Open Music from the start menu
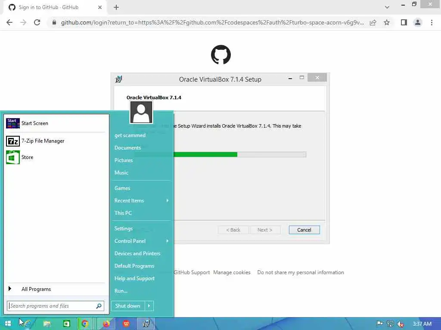Screen dimensions: 441x330 pos(121,173)
